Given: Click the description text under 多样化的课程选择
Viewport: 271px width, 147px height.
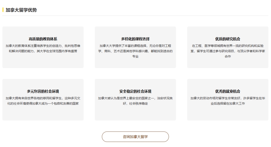Looking at the screenshot, I should (x=135, y=51).
